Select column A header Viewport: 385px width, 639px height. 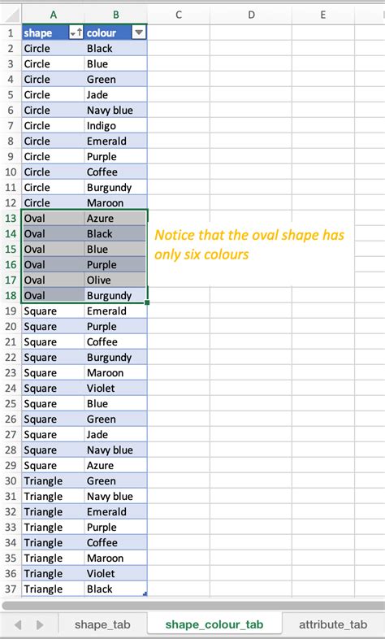click(x=54, y=15)
